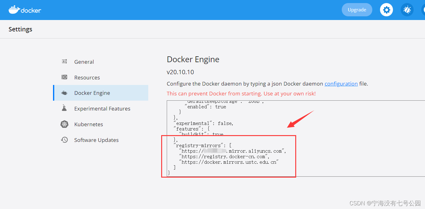Click the "features": { line
Screen dimensions: 425x209
tap(191, 129)
